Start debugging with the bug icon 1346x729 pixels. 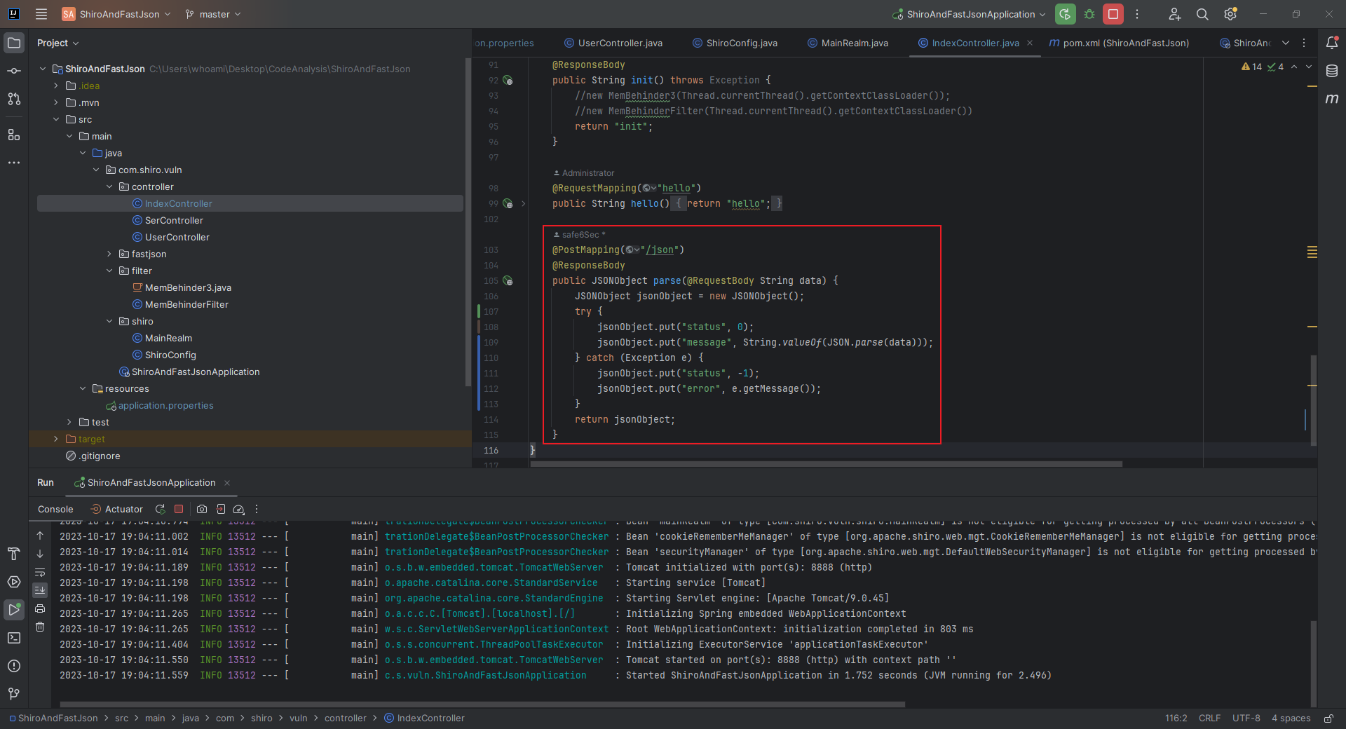[x=1089, y=14]
